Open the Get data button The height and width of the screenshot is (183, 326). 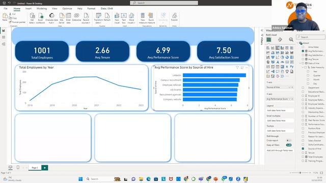click(x=32, y=18)
